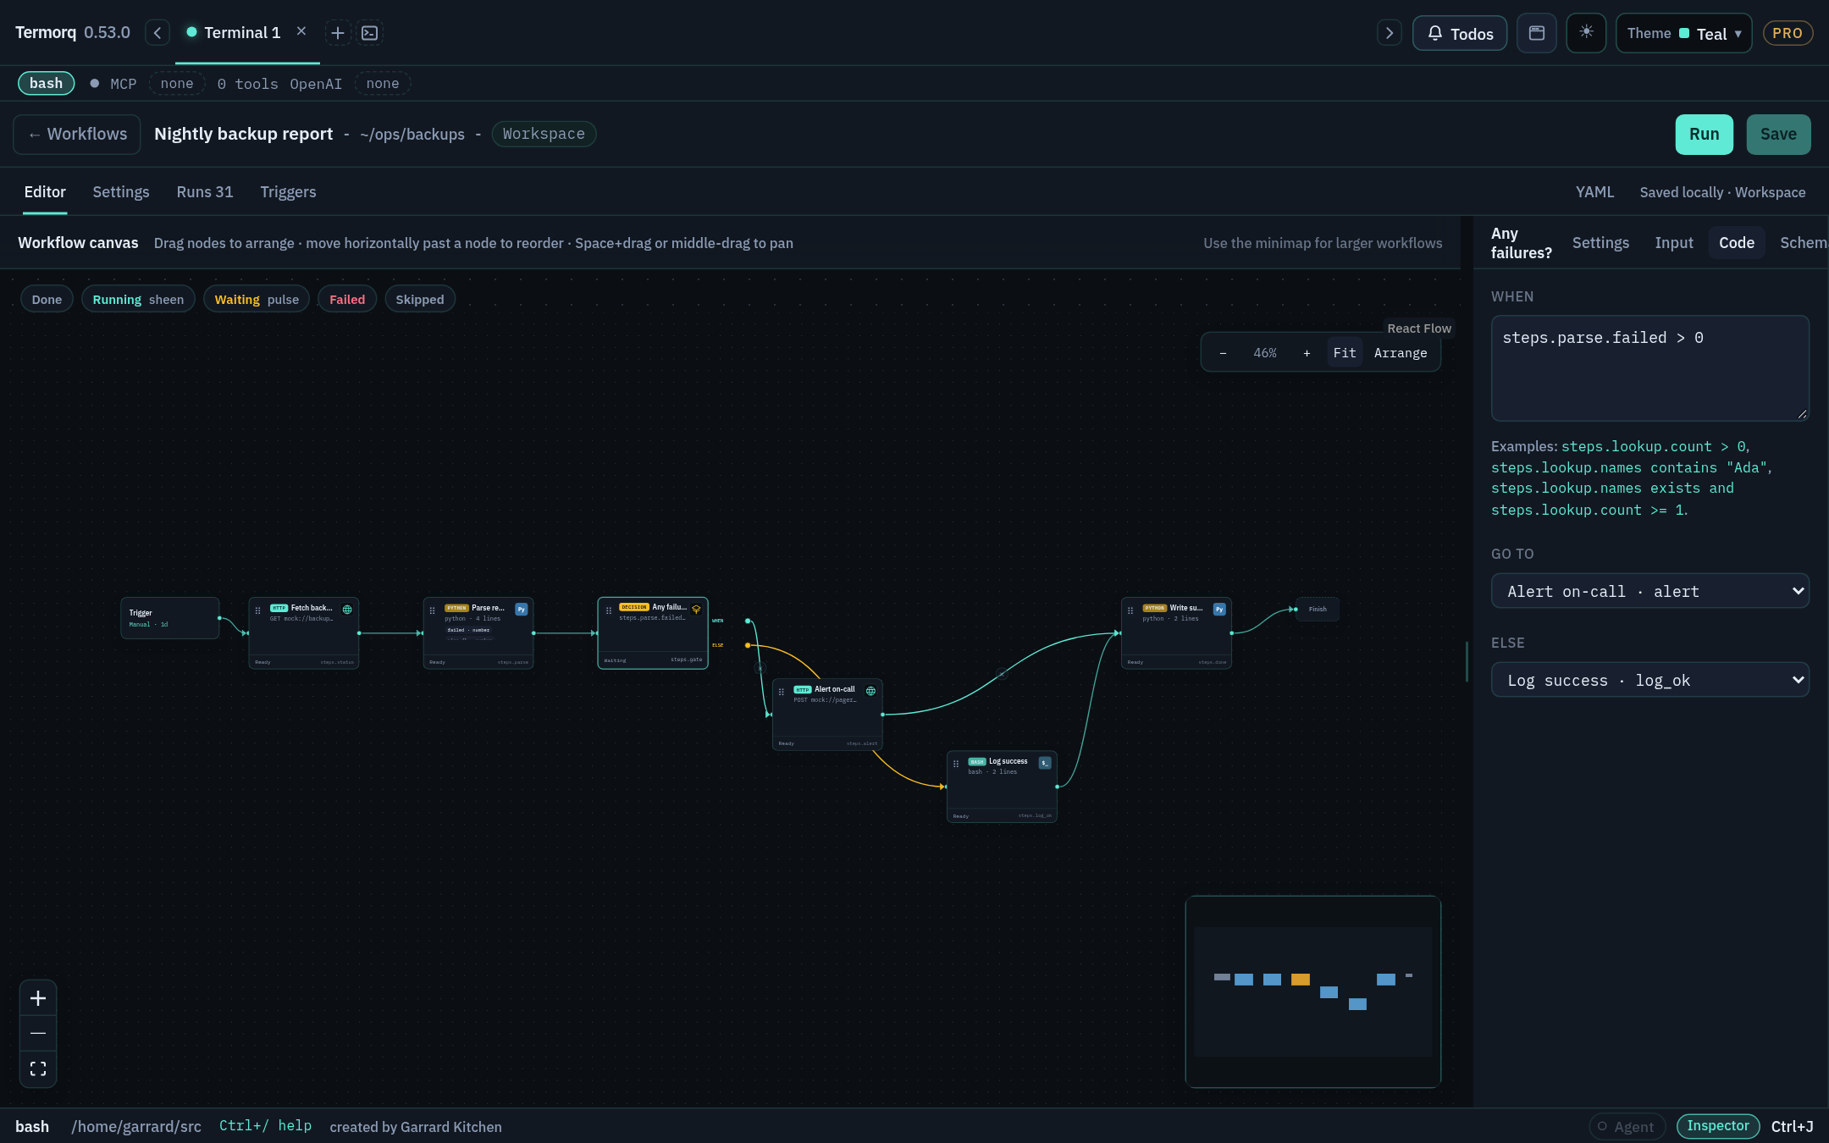
Task: Click the Arrange button on canvas controls
Action: pos(1401,353)
